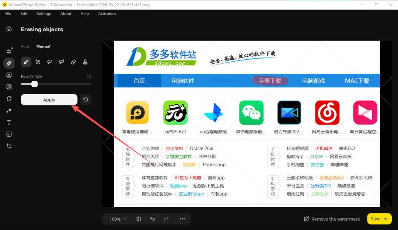The height and width of the screenshot is (230, 398).
Task: Open the AI sparkle effects sidebar icon
Action: click(9, 111)
